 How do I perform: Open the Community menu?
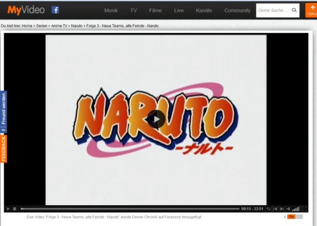pyautogui.click(x=237, y=10)
